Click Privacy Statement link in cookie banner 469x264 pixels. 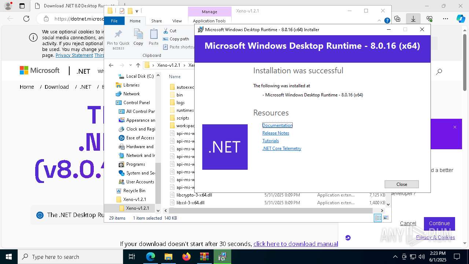click(74, 55)
